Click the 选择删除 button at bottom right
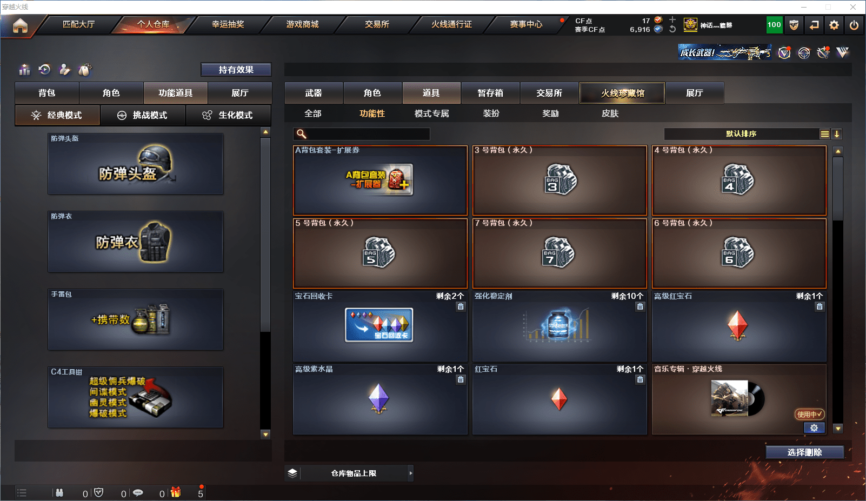 point(805,452)
